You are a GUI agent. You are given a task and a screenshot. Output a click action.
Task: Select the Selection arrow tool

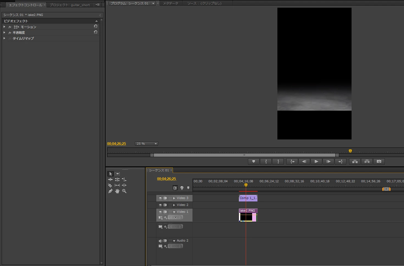(x=110, y=174)
